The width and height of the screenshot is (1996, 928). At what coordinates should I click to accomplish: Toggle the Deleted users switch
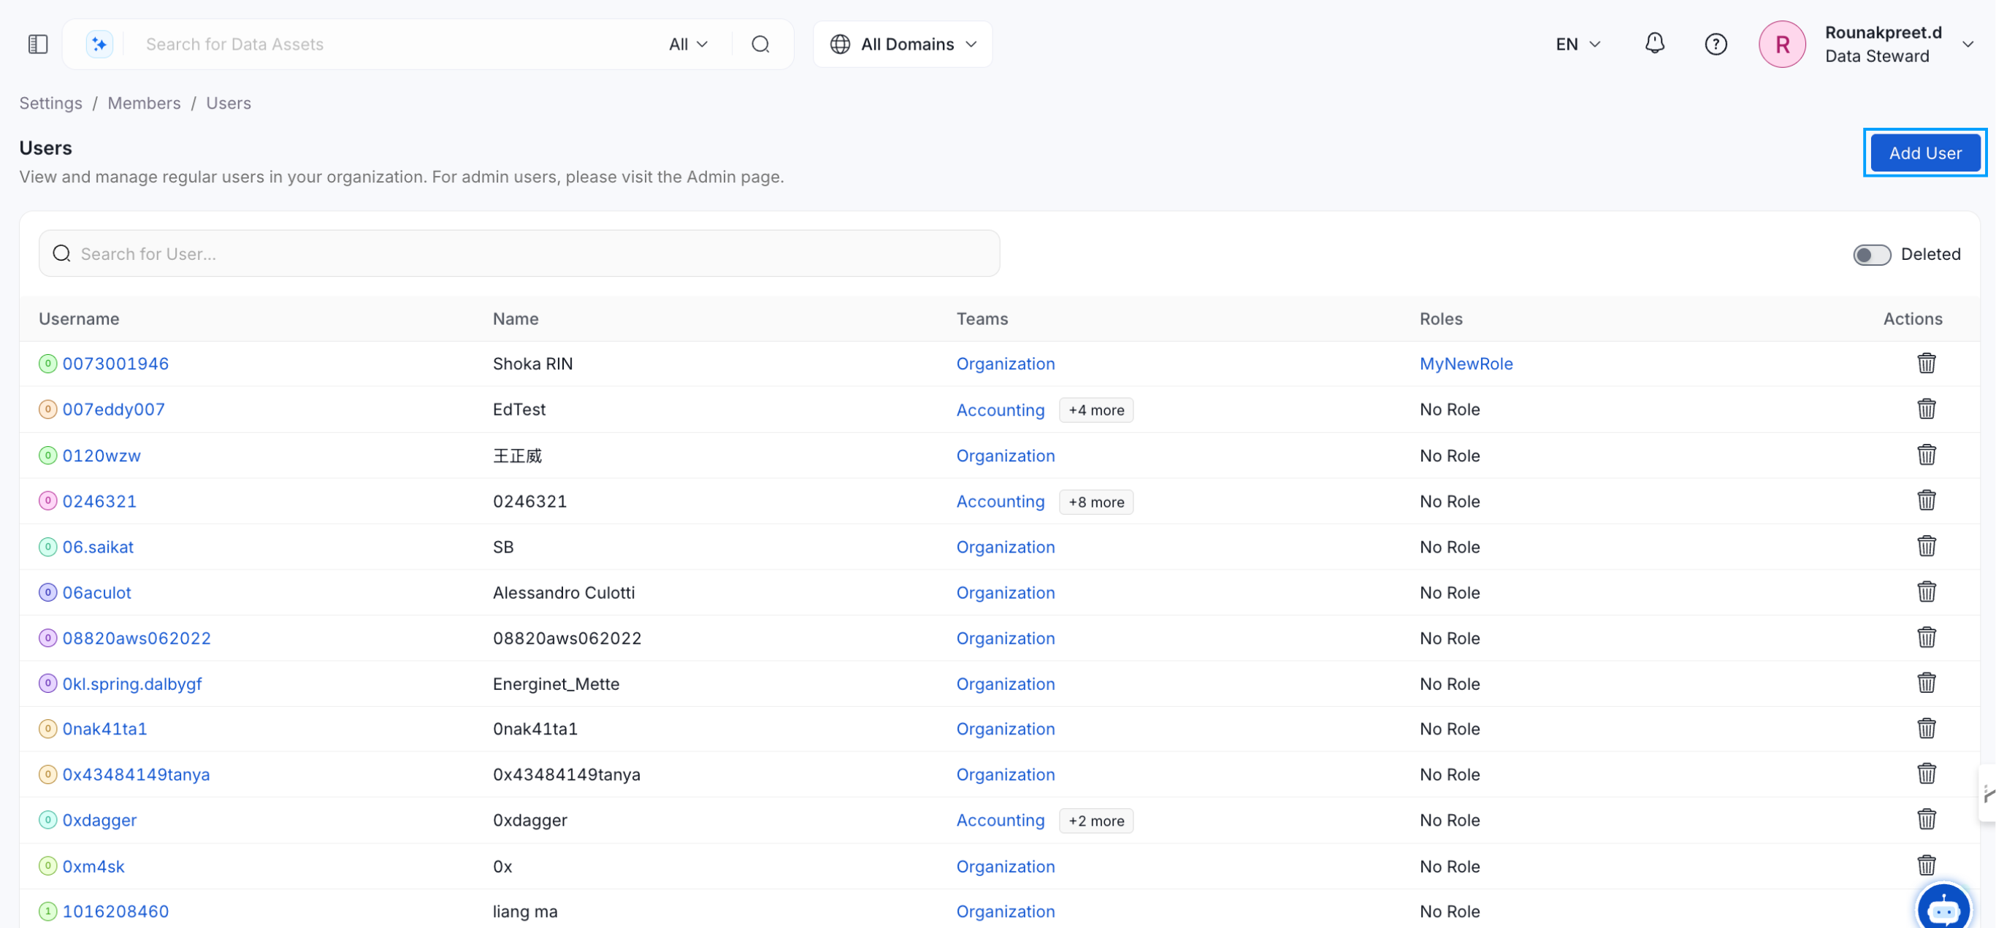tap(1872, 254)
